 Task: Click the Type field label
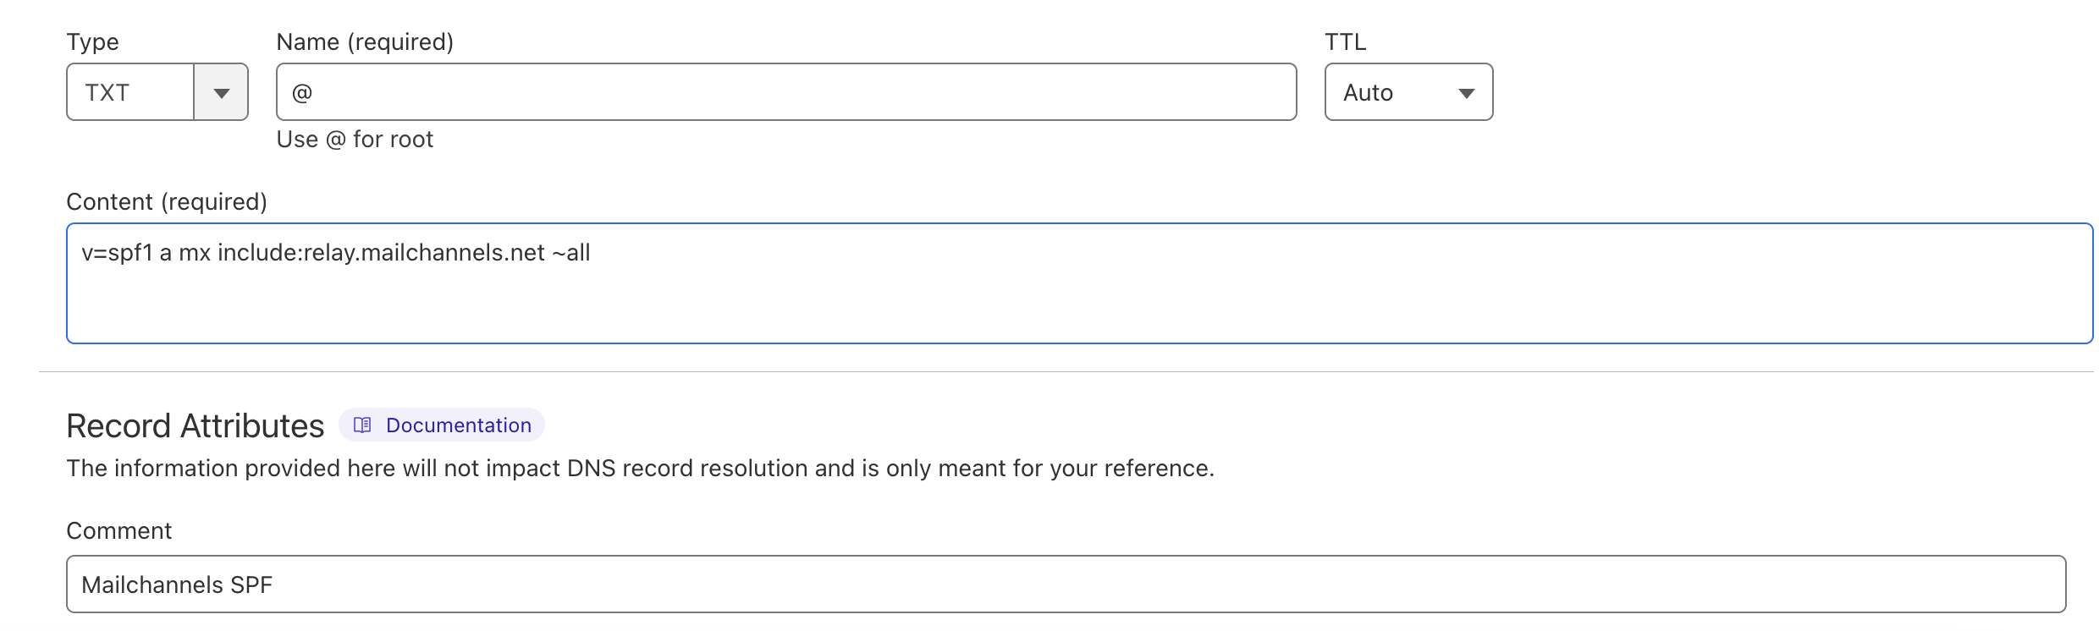click(x=92, y=41)
